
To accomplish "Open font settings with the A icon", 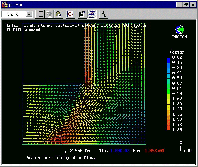I will (104, 14).
